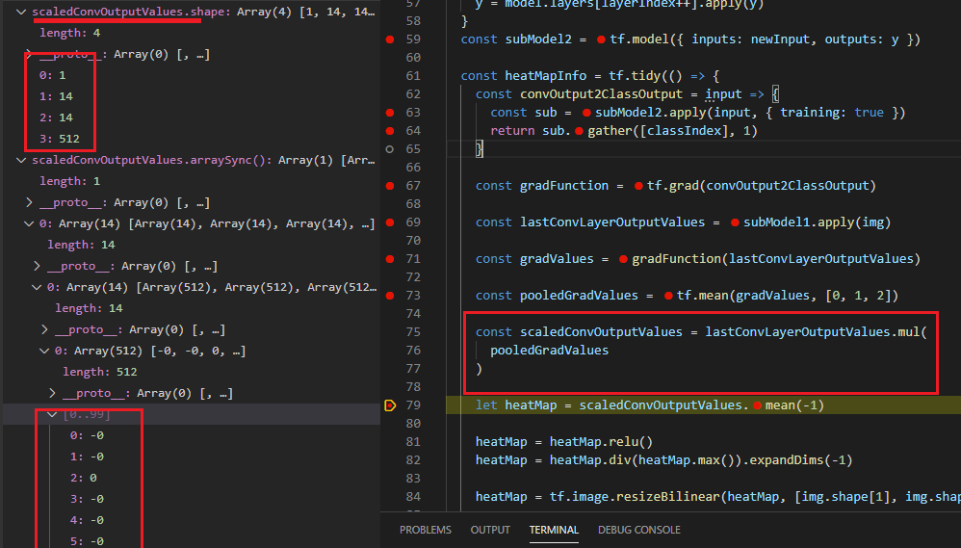Image resolution: width=961 pixels, height=548 pixels.
Task: Click inline breakpoint before subModel1.apply
Action: (x=735, y=222)
